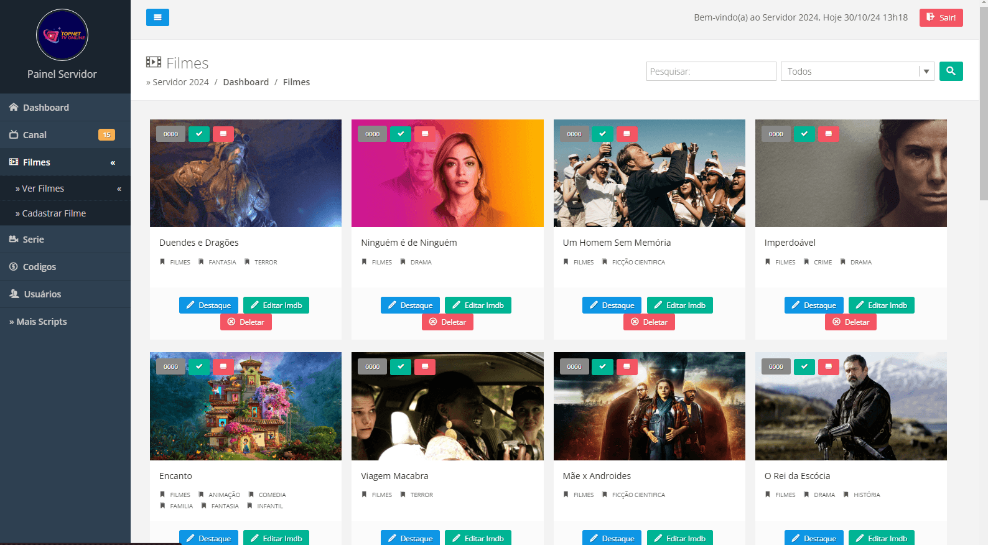This screenshot has width=988, height=545.
Task: Click the red icon on Mãe x Androides
Action: (x=627, y=366)
